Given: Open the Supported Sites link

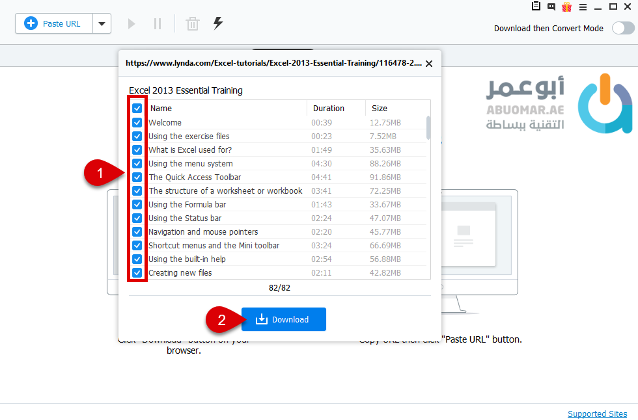Looking at the screenshot, I should (x=598, y=413).
